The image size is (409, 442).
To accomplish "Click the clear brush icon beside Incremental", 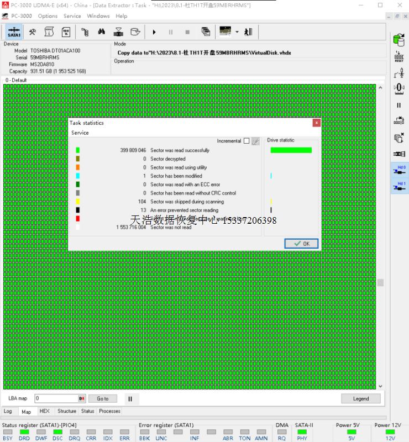I will [x=255, y=141].
